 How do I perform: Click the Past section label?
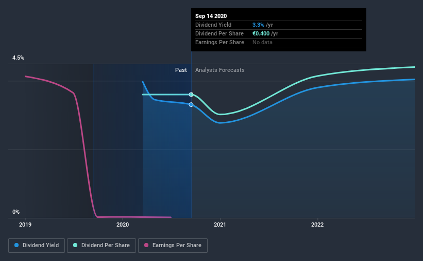(181, 70)
